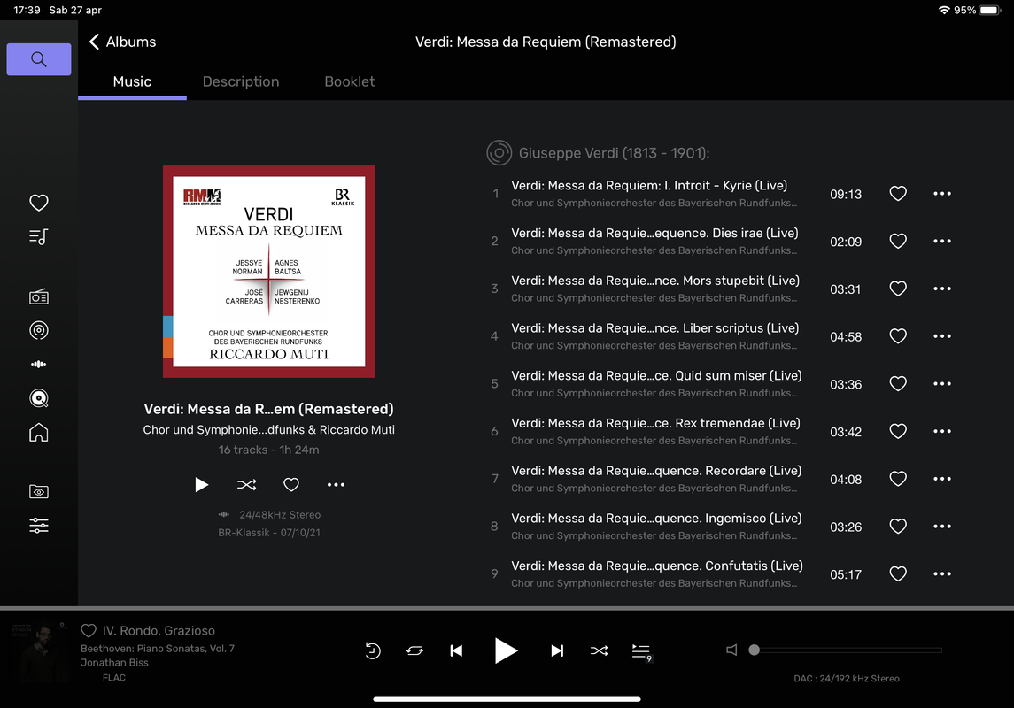The image size is (1014, 708).
Task: Go to the Home icon in sidebar
Action: pyautogui.click(x=39, y=432)
